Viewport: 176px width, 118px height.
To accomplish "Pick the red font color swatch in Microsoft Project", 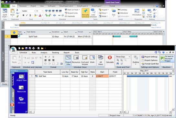I will point(40,15).
